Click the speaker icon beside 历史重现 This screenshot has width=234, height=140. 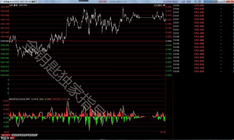(164, 5)
